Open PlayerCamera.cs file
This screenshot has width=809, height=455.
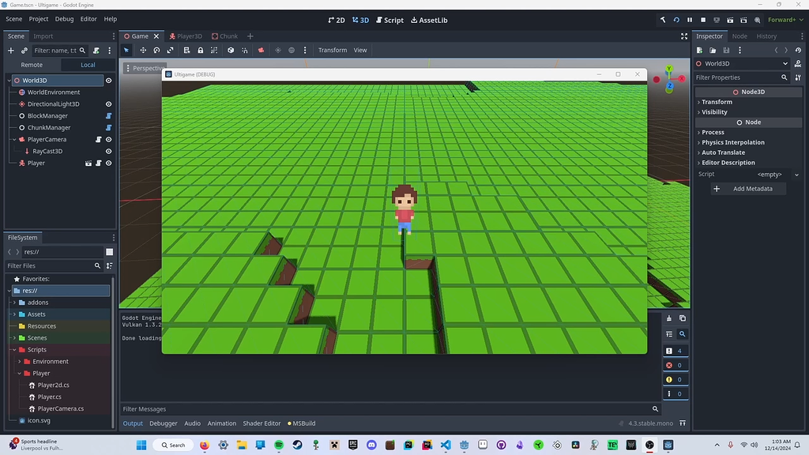coord(60,408)
